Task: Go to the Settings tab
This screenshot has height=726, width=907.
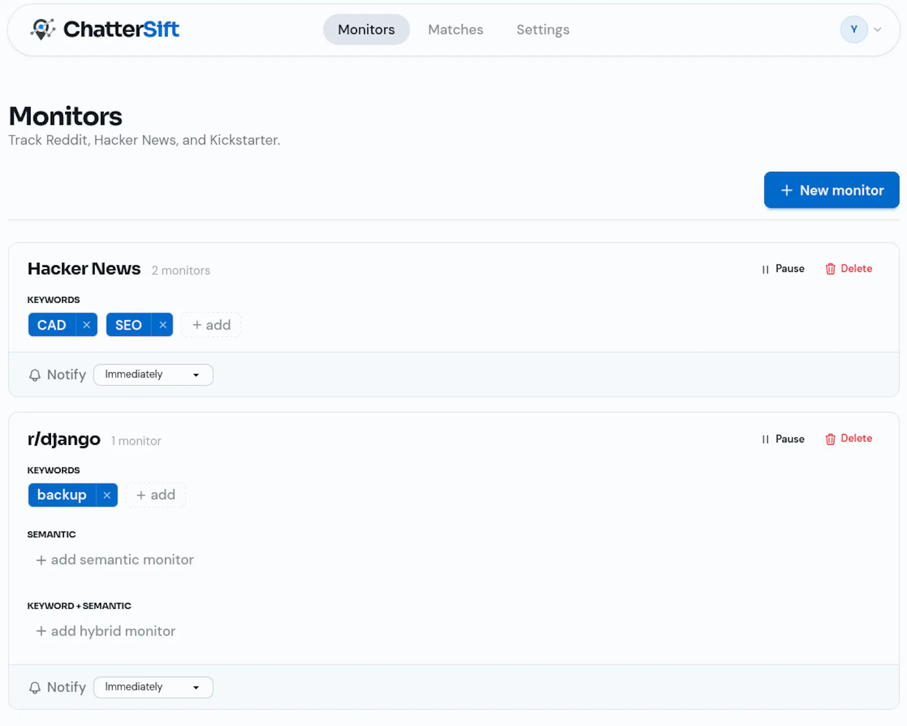Action: (x=542, y=29)
